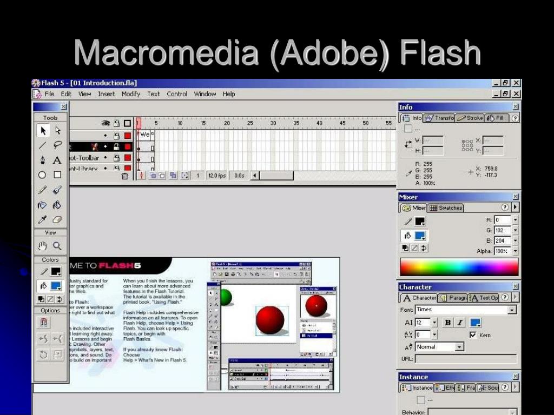Toggle Kern checkbox in Character panel

coord(473,335)
